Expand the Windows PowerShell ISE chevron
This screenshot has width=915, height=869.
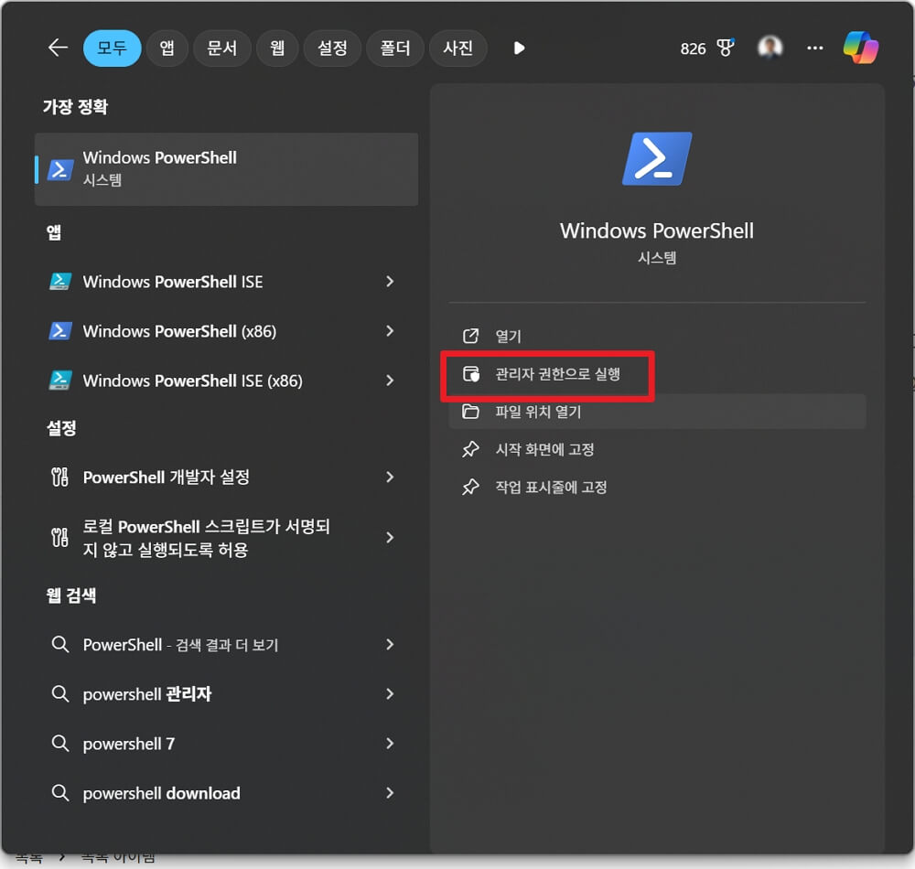click(390, 282)
